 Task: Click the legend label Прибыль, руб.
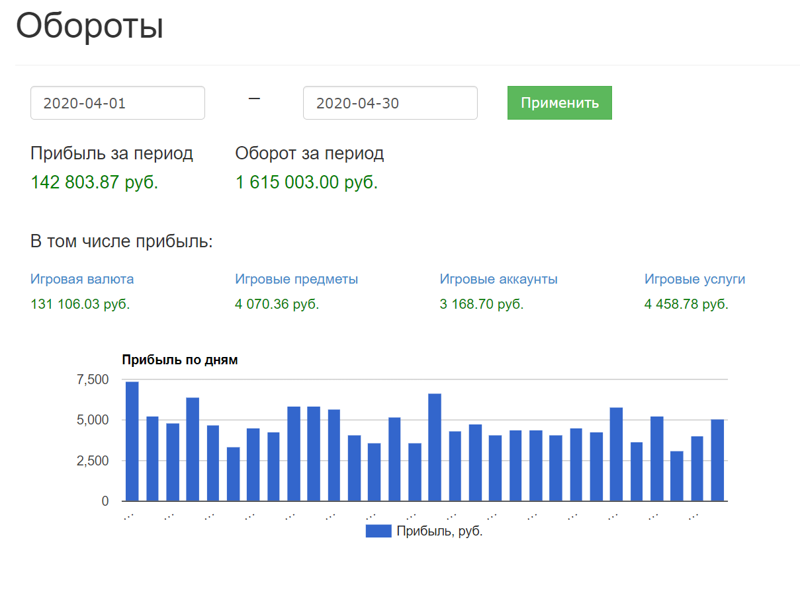tap(439, 531)
